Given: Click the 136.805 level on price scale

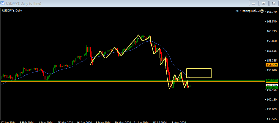Looking at the screenshot, I should 272,109.
